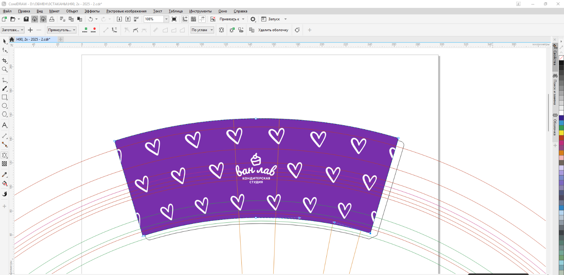The height and width of the screenshot is (275, 564).
Task: Click the new document tab plus button
Action: (x=61, y=39)
